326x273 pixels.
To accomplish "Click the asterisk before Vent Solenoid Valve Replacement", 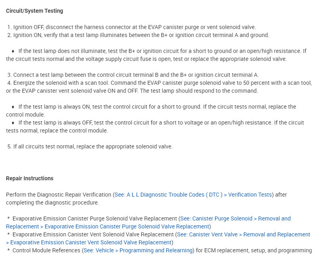I will point(8,234).
